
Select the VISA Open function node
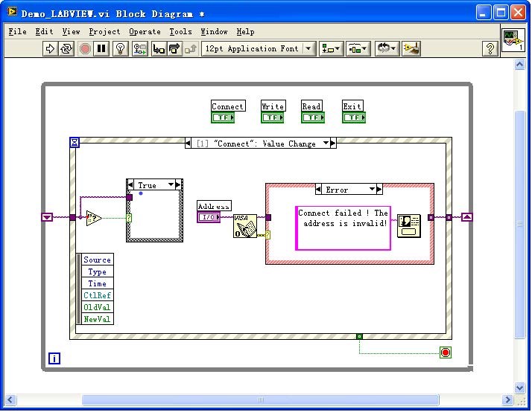click(x=245, y=226)
